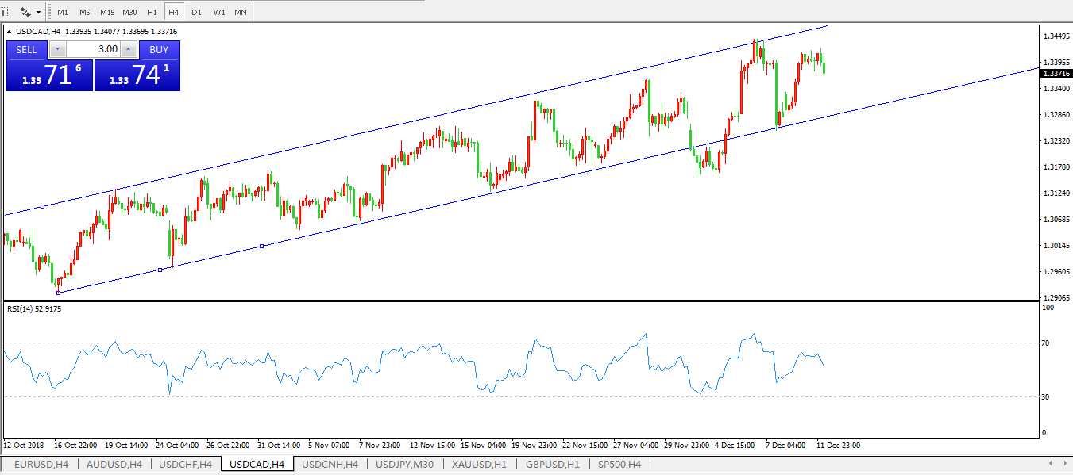The height and width of the screenshot is (475, 1073).
Task: Open the arrows tool dropdown arrow
Action: [x=38, y=12]
